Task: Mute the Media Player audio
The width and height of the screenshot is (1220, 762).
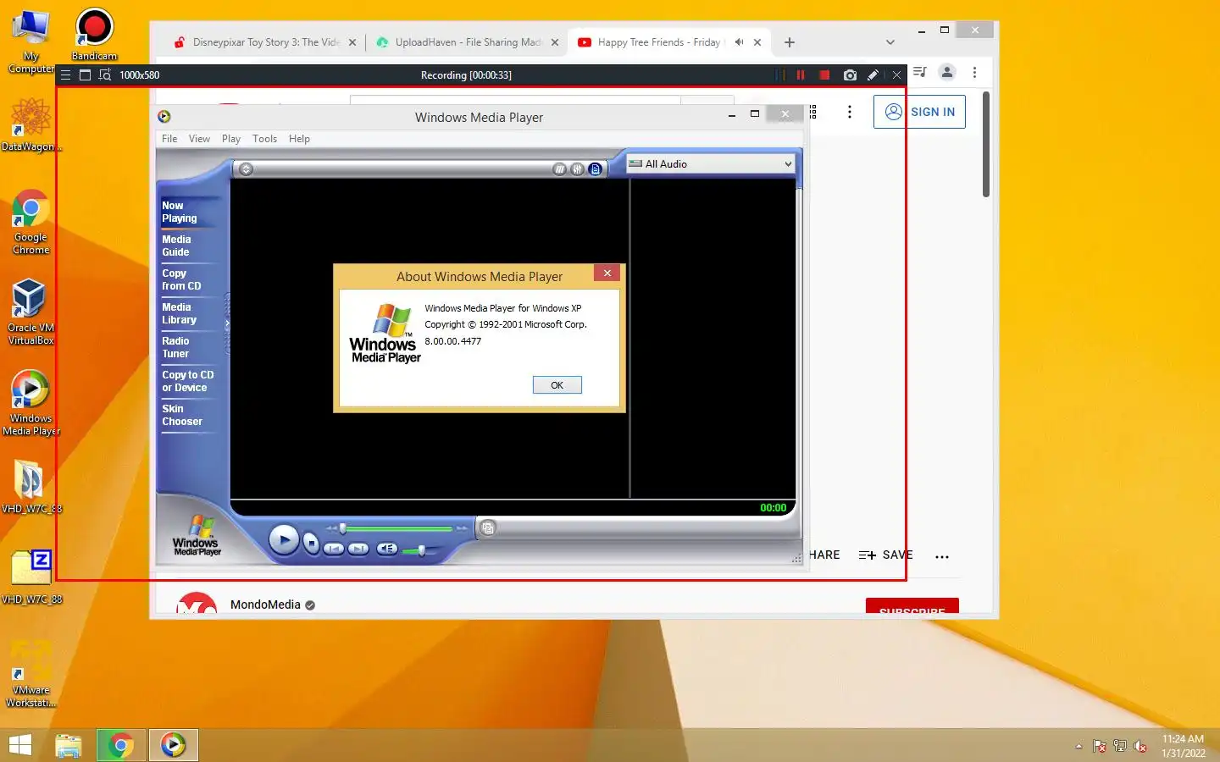Action: 386,549
